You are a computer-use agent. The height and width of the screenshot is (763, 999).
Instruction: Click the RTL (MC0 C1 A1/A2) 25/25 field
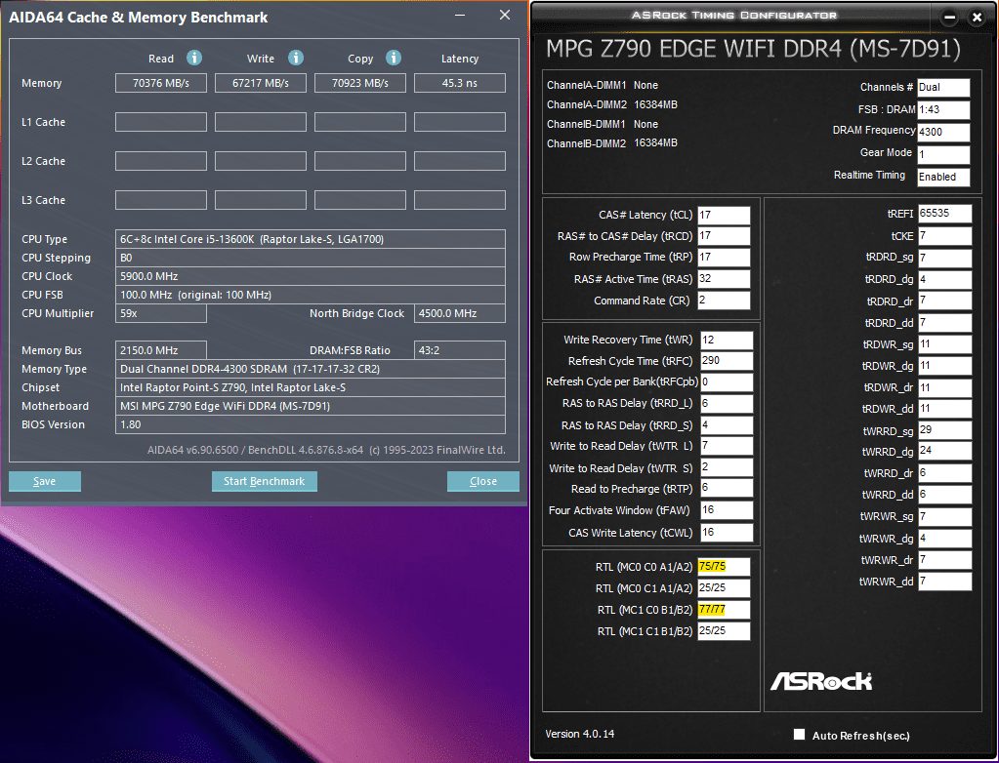tap(724, 588)
